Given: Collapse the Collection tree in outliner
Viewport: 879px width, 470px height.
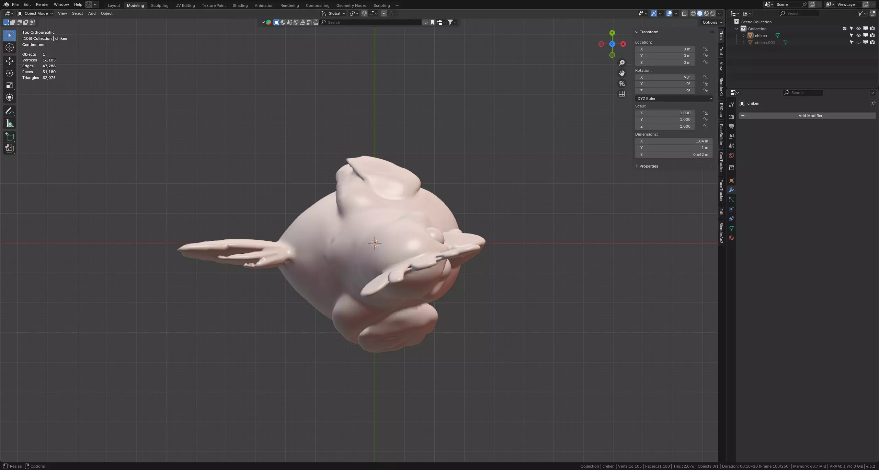Looking at the screenshot, I should [737, 28].
